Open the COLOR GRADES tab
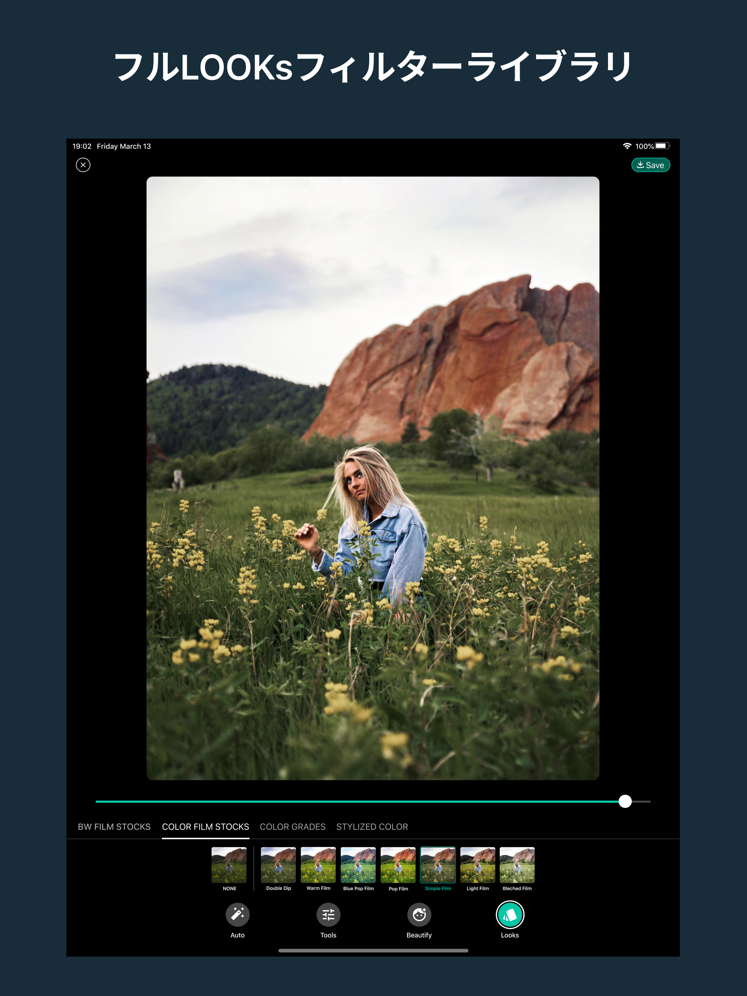747x996 pixels. click(x=293, y=827)
